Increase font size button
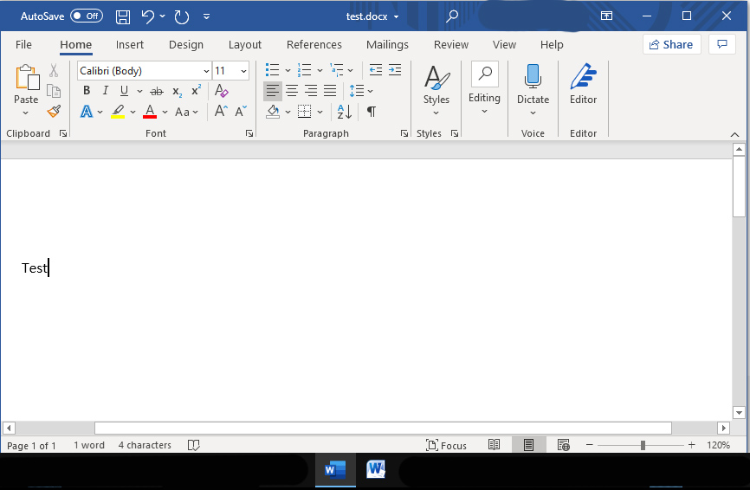Screen dimensions: 750x490 221,112
